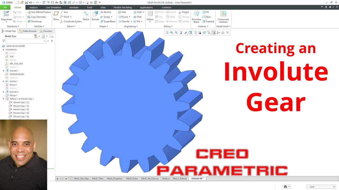The image size is (339, 190).
Task: Open the Annotate ribbon tab
Action: coord(74,7)
